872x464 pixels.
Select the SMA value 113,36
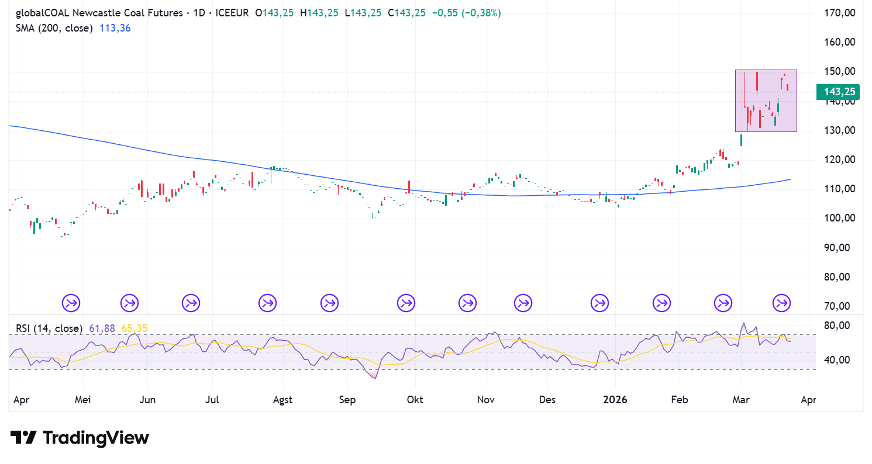114,27
